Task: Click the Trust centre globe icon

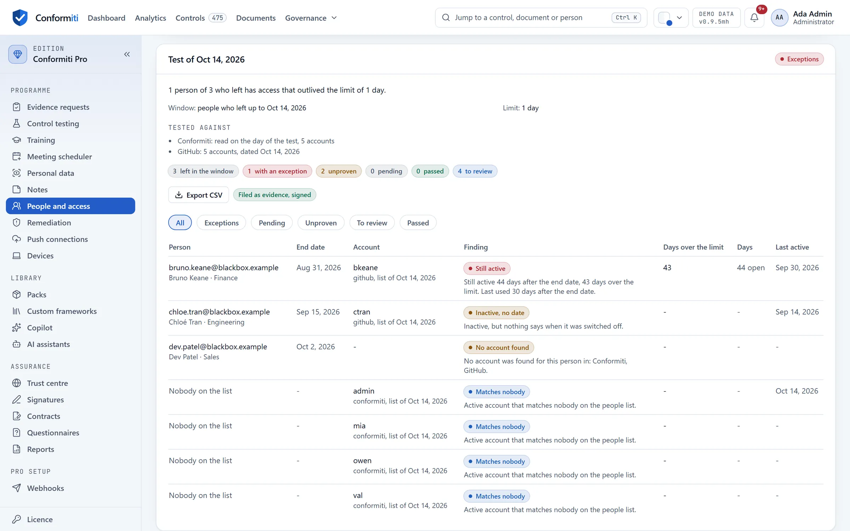Action: pos(17,383)
